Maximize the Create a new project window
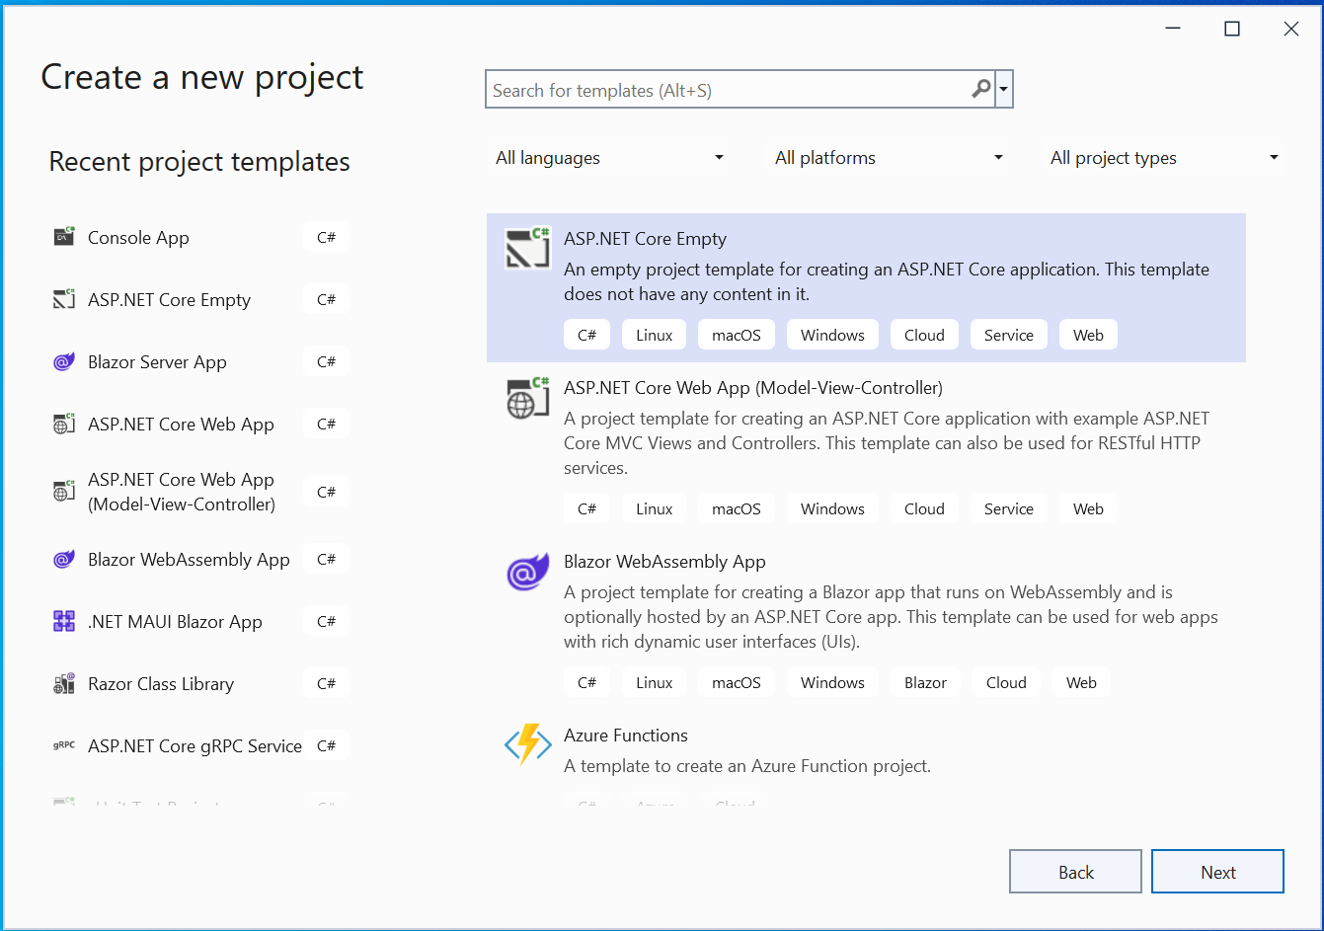 1232,29
